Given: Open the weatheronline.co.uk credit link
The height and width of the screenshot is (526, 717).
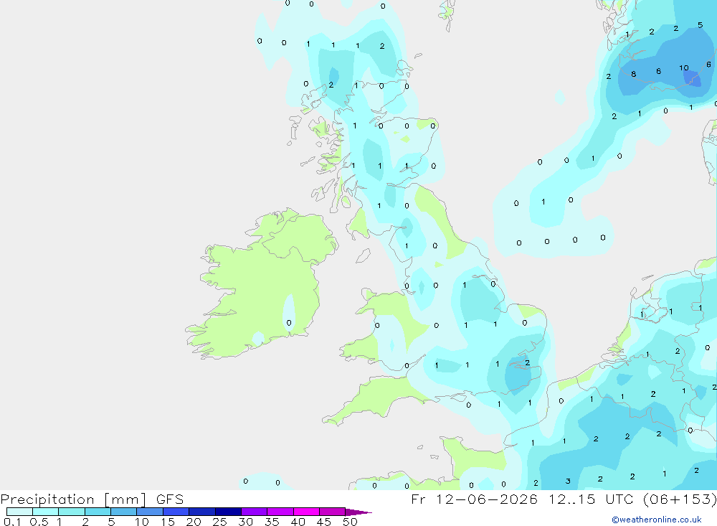Looking at the screenshot, I should [657, 520].
